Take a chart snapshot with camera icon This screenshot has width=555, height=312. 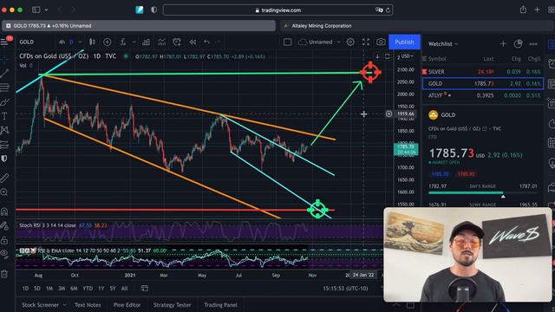381,42
